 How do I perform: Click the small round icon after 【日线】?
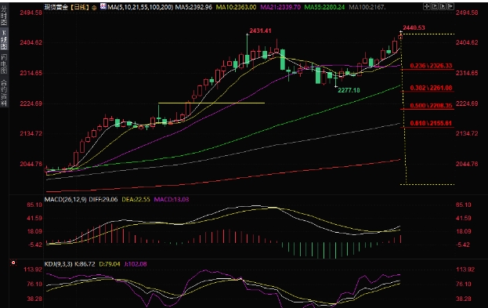coord(94,7)
